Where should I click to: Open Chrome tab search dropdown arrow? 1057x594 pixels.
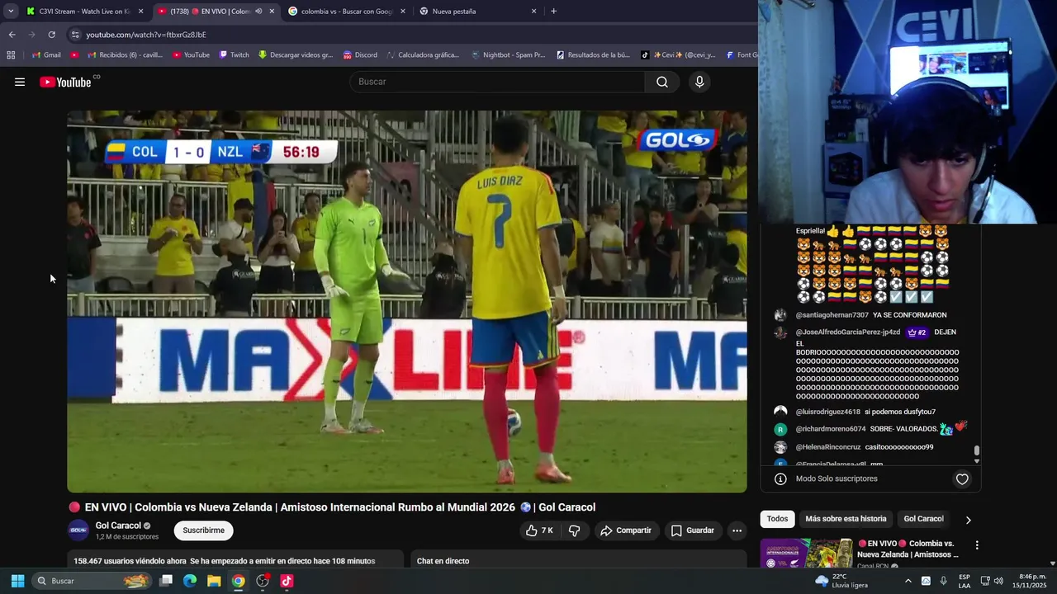(11, 12)
